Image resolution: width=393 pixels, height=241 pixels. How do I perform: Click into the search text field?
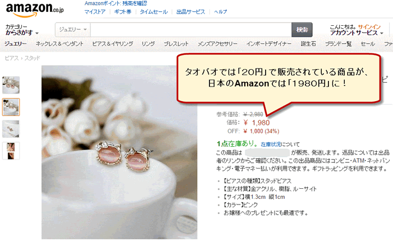pos(191,30)
